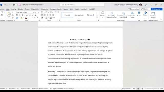Adjust the zoom slider
164x92 pixels.
tap(152, 89)
